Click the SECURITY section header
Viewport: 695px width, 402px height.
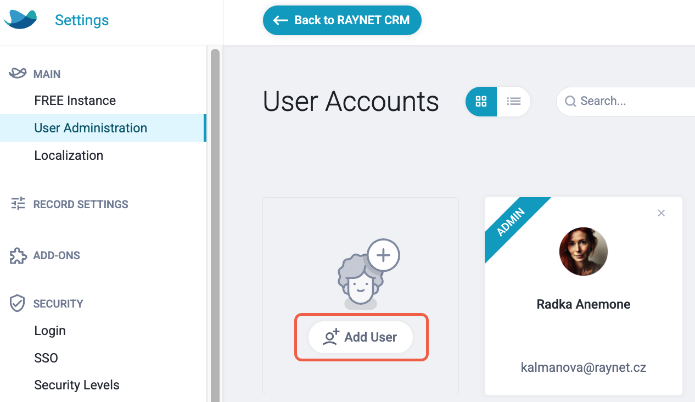click(58, 304)
